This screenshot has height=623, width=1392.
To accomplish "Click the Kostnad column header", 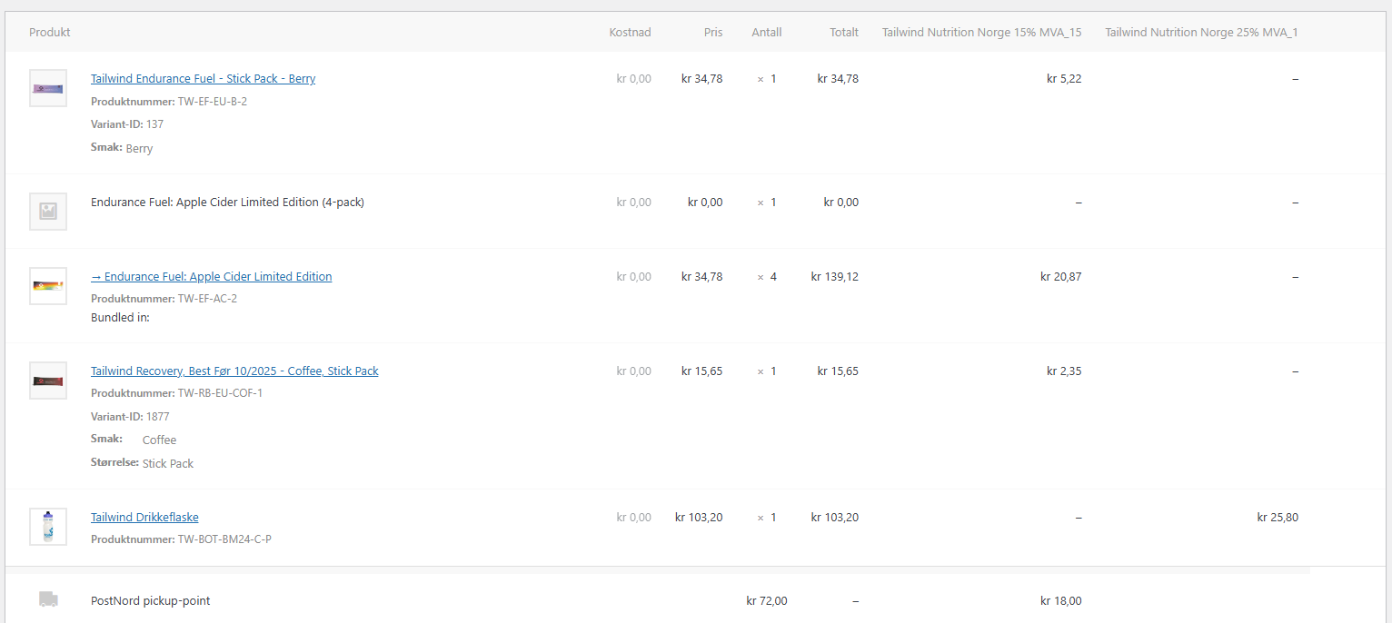I will click(630, 33).
